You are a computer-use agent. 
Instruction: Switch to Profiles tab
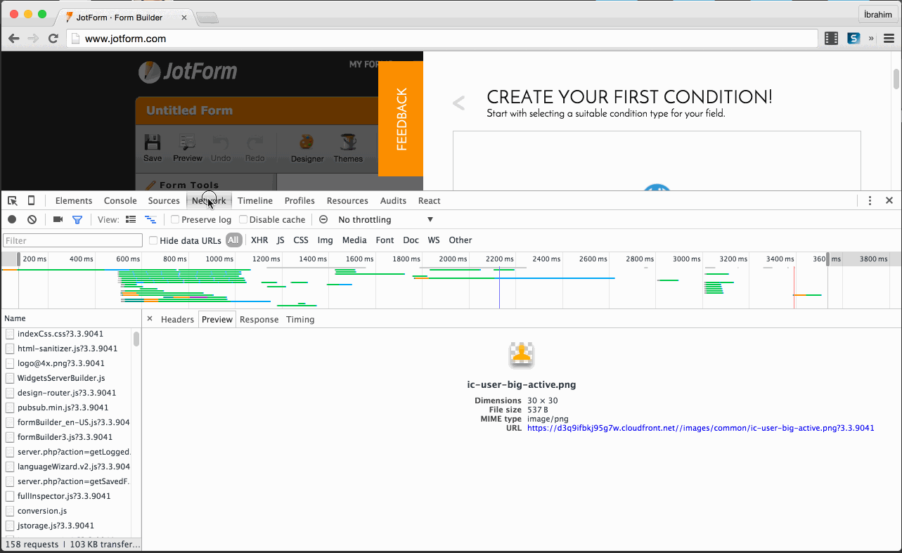point(299,201)
